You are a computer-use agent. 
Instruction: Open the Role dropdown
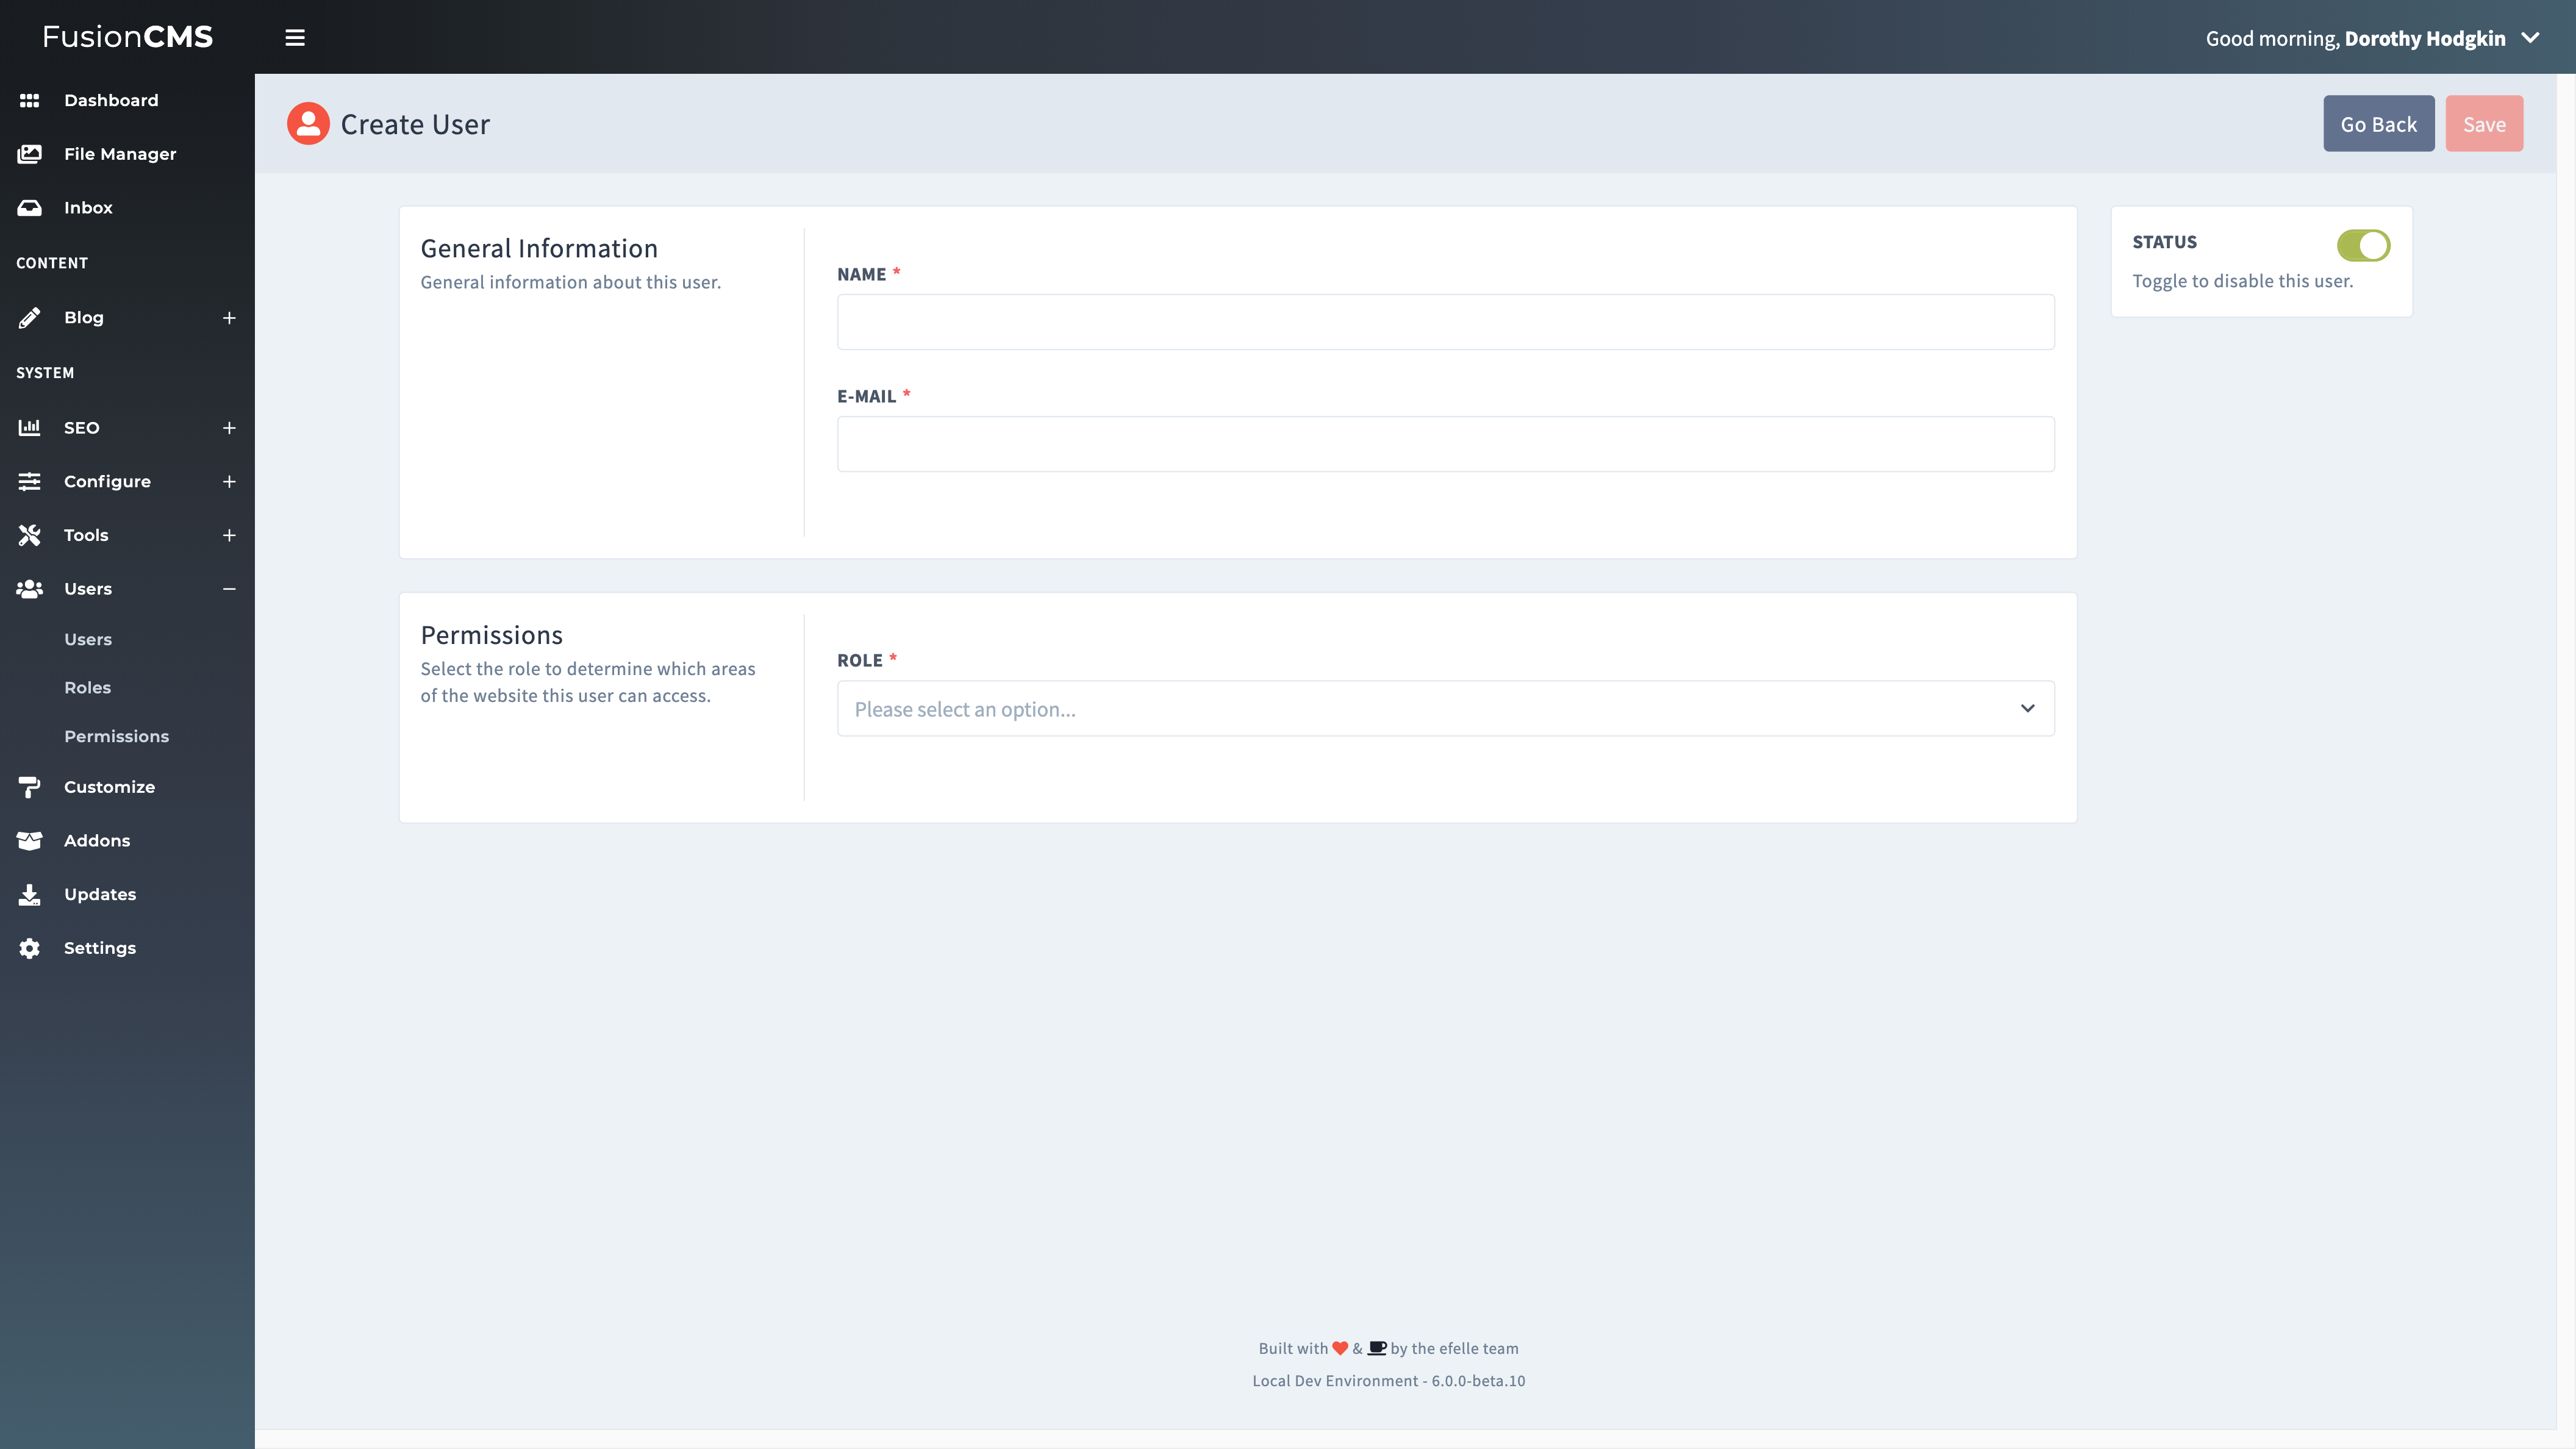point(1445,709)
